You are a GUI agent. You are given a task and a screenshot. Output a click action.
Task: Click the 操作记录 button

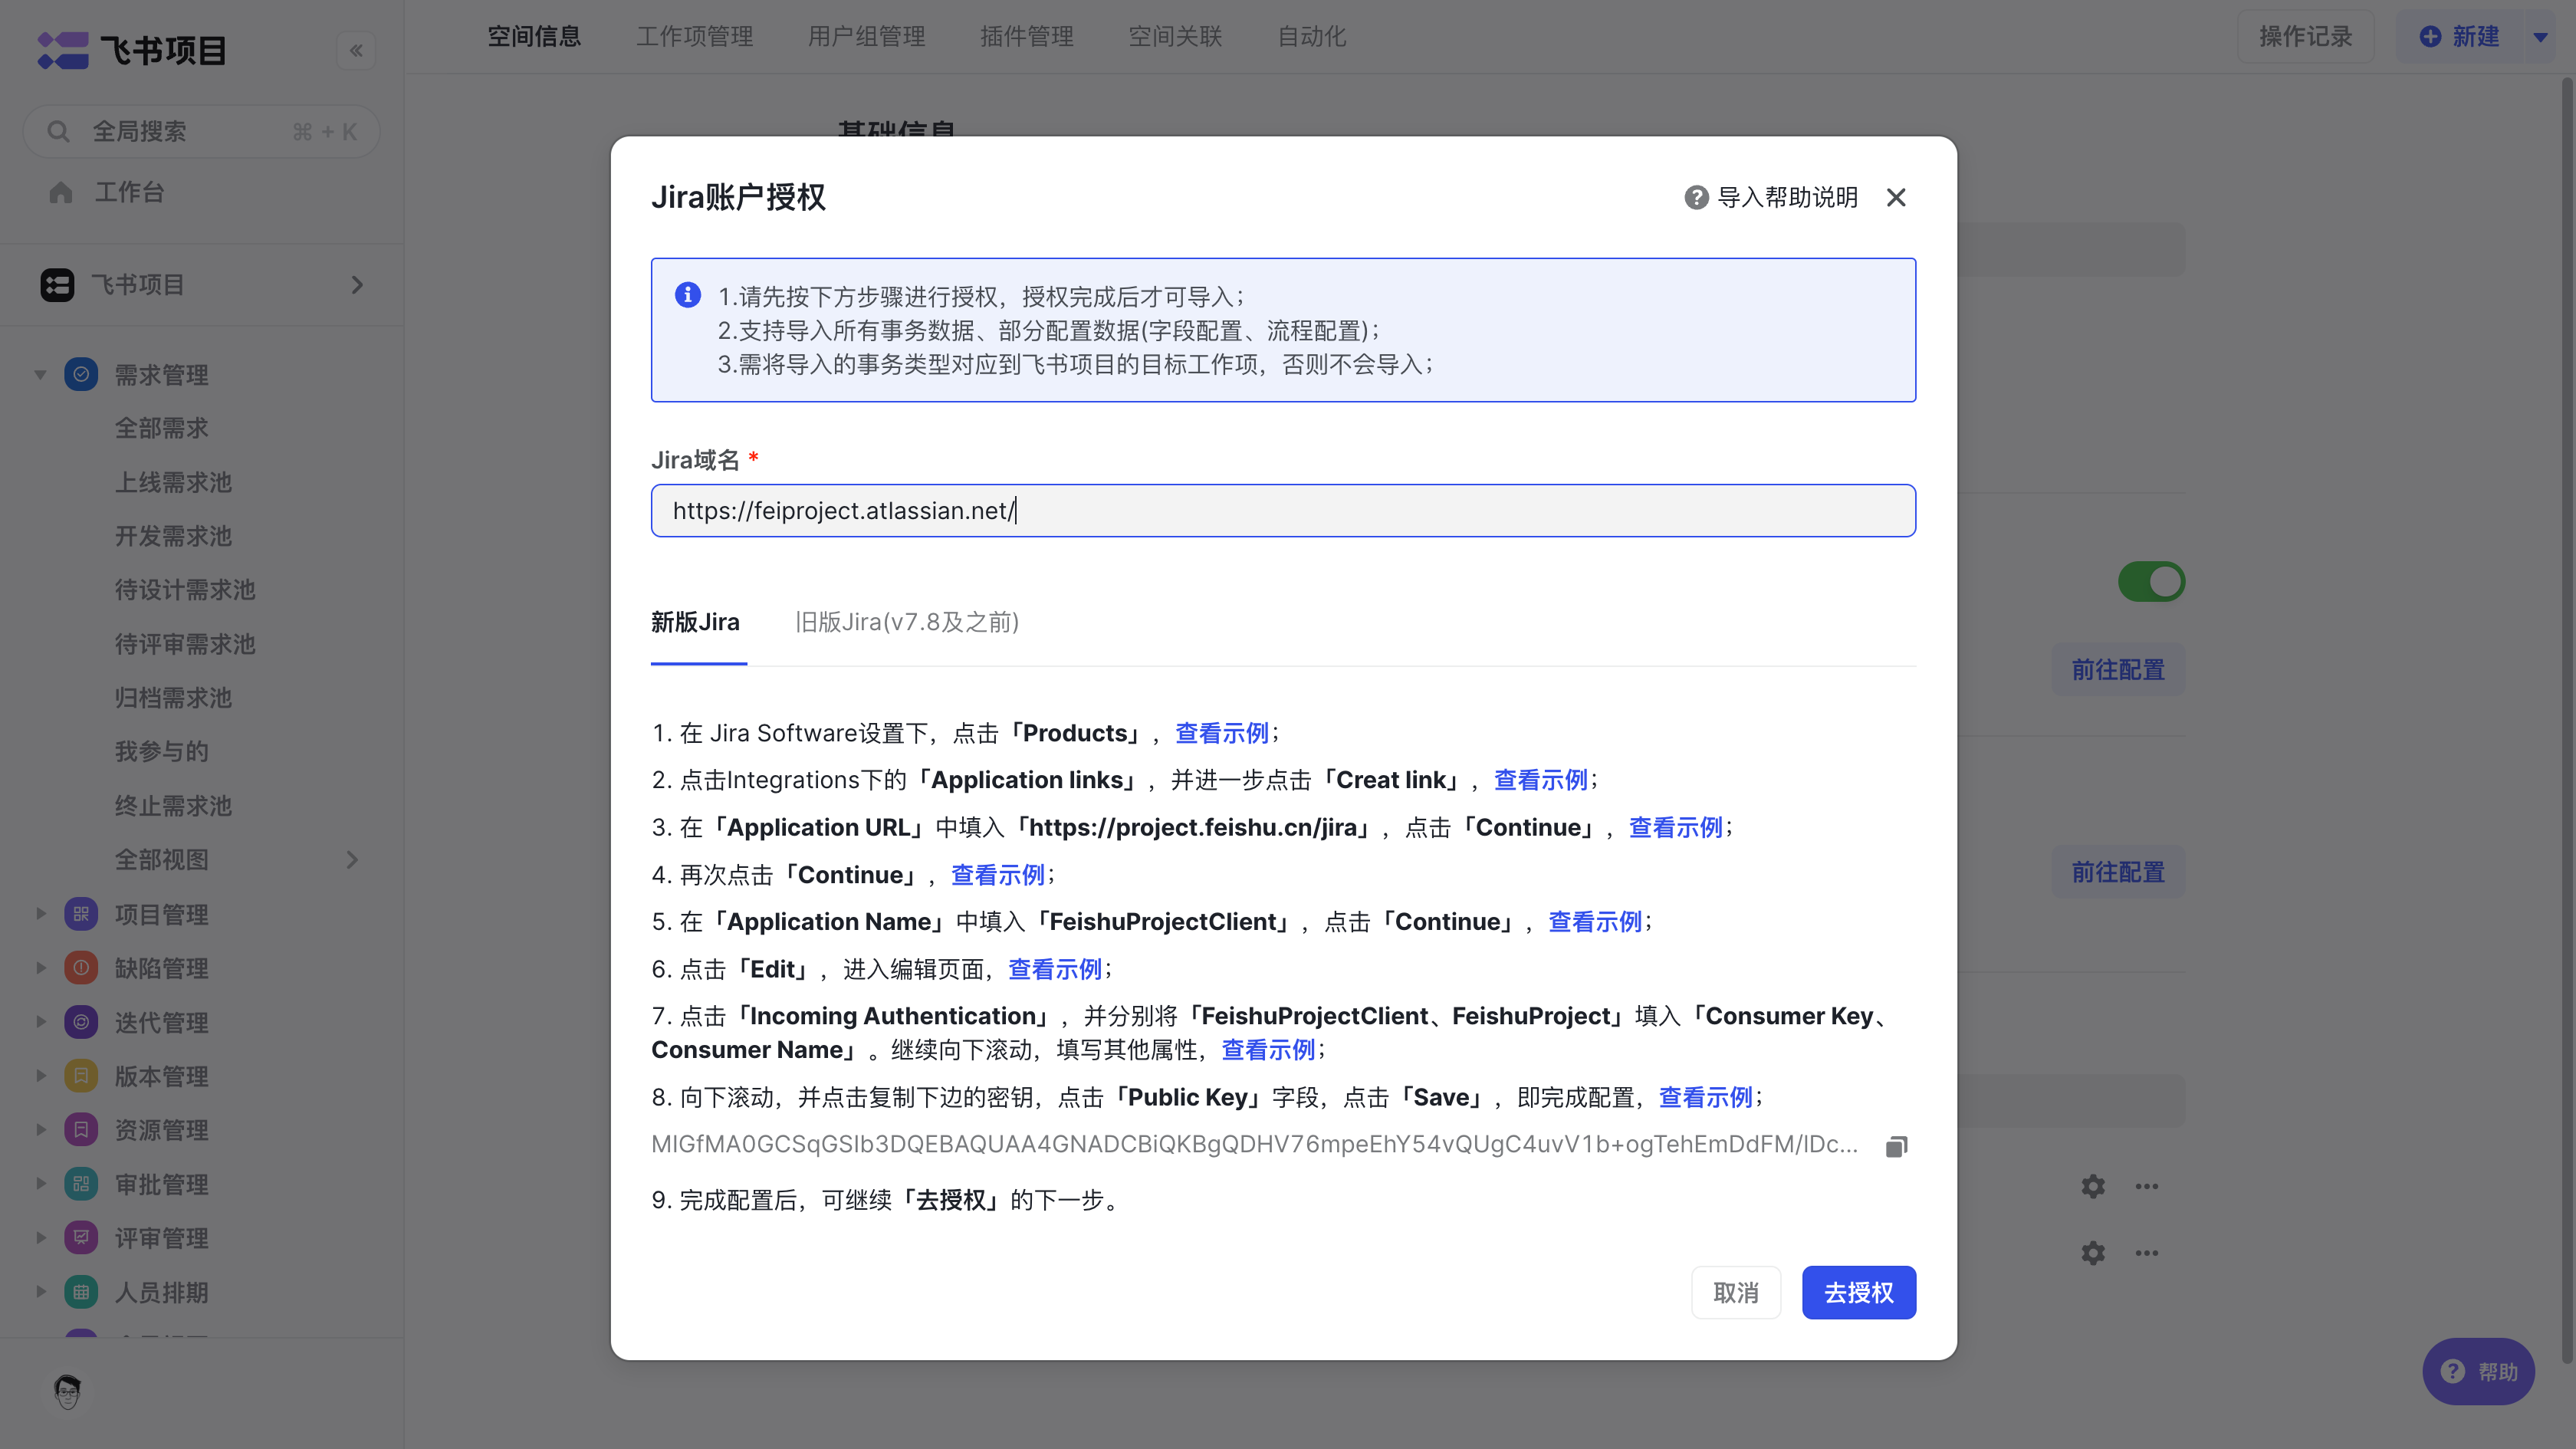2305,37
